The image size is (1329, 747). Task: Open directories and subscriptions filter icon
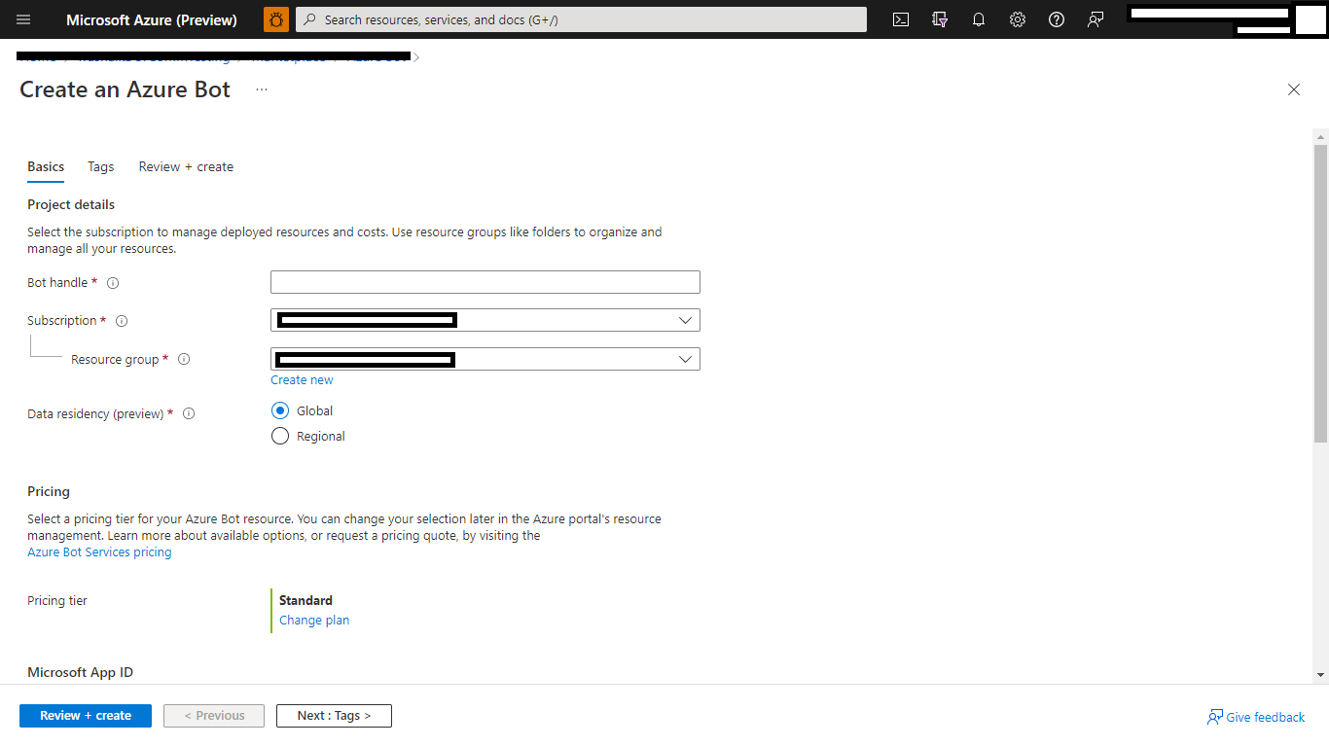(940, 19)
